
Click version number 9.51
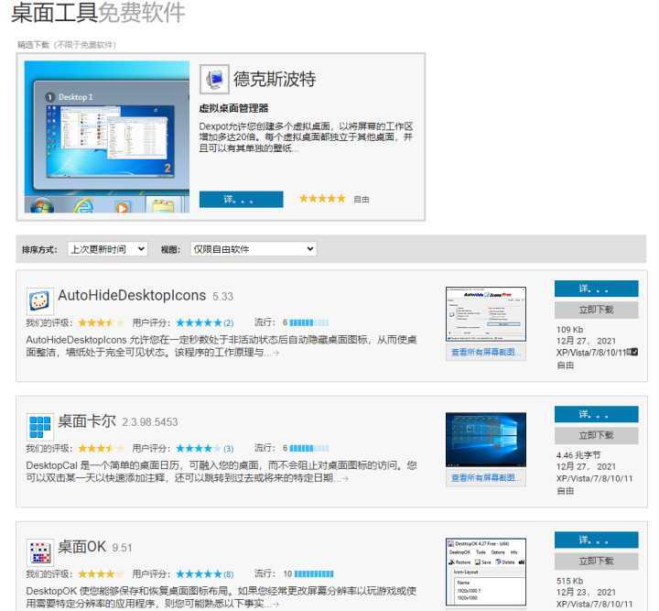123,548
